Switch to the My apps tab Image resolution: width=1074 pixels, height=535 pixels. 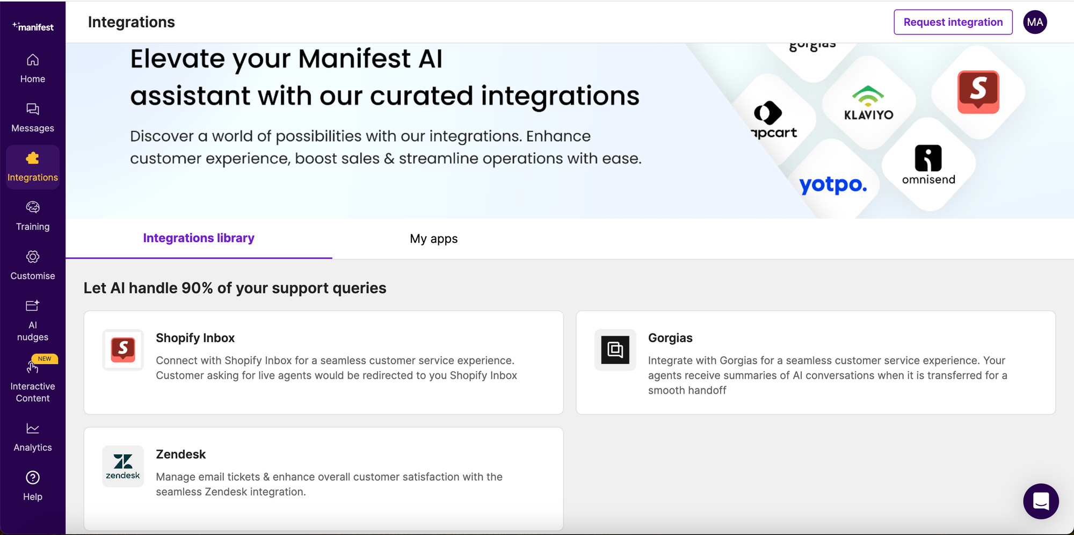coord(433,238)
